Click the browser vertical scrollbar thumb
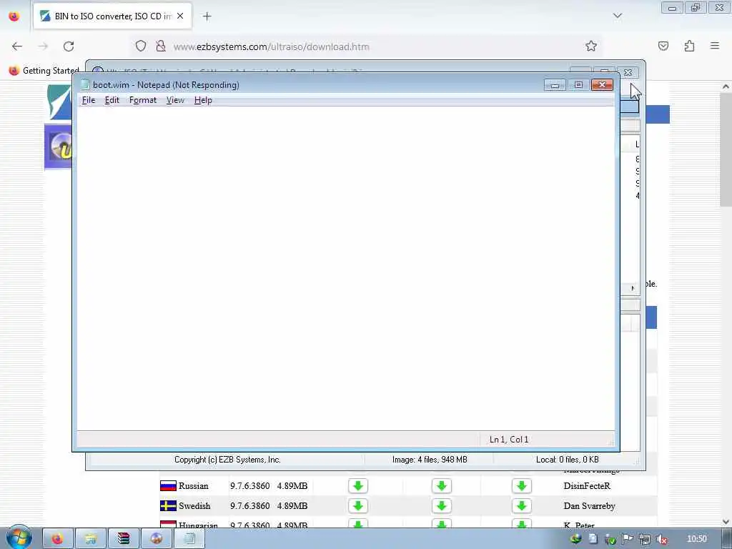This screenshot has height=549, width=732. 726,149
